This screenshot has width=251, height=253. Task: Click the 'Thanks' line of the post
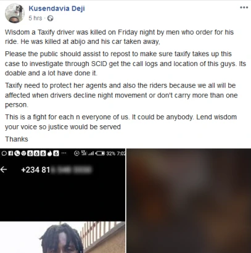(x=17, y=139)
